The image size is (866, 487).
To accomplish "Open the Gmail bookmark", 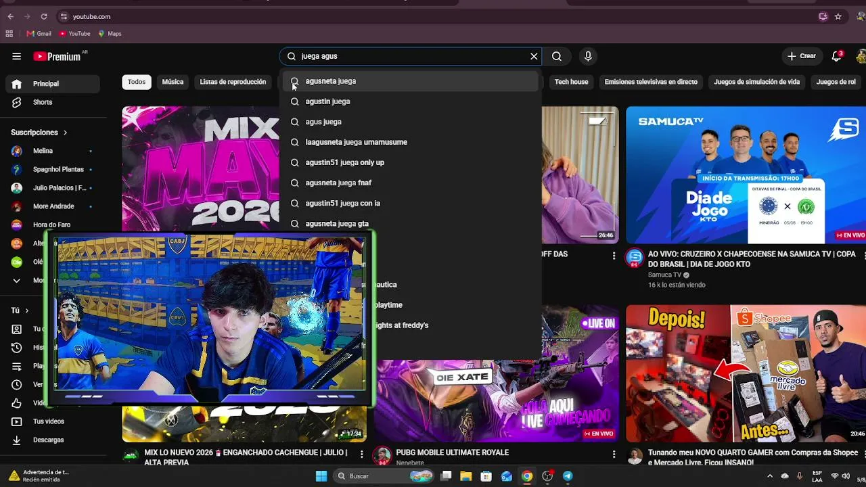I will coord(39,34).
